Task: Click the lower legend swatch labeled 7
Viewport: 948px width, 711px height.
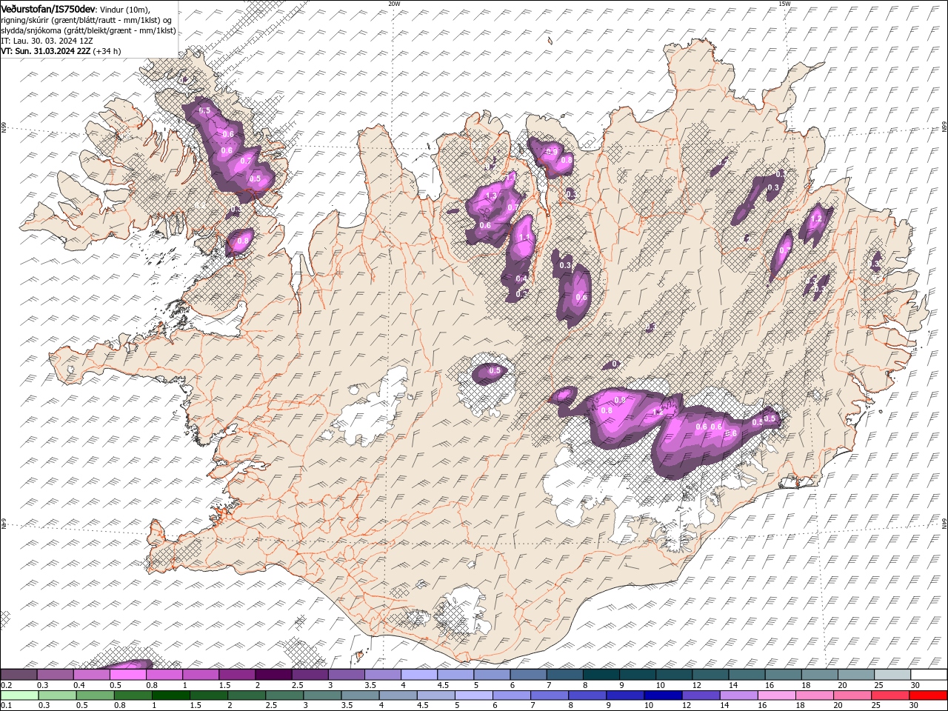Action: point(549,695)
